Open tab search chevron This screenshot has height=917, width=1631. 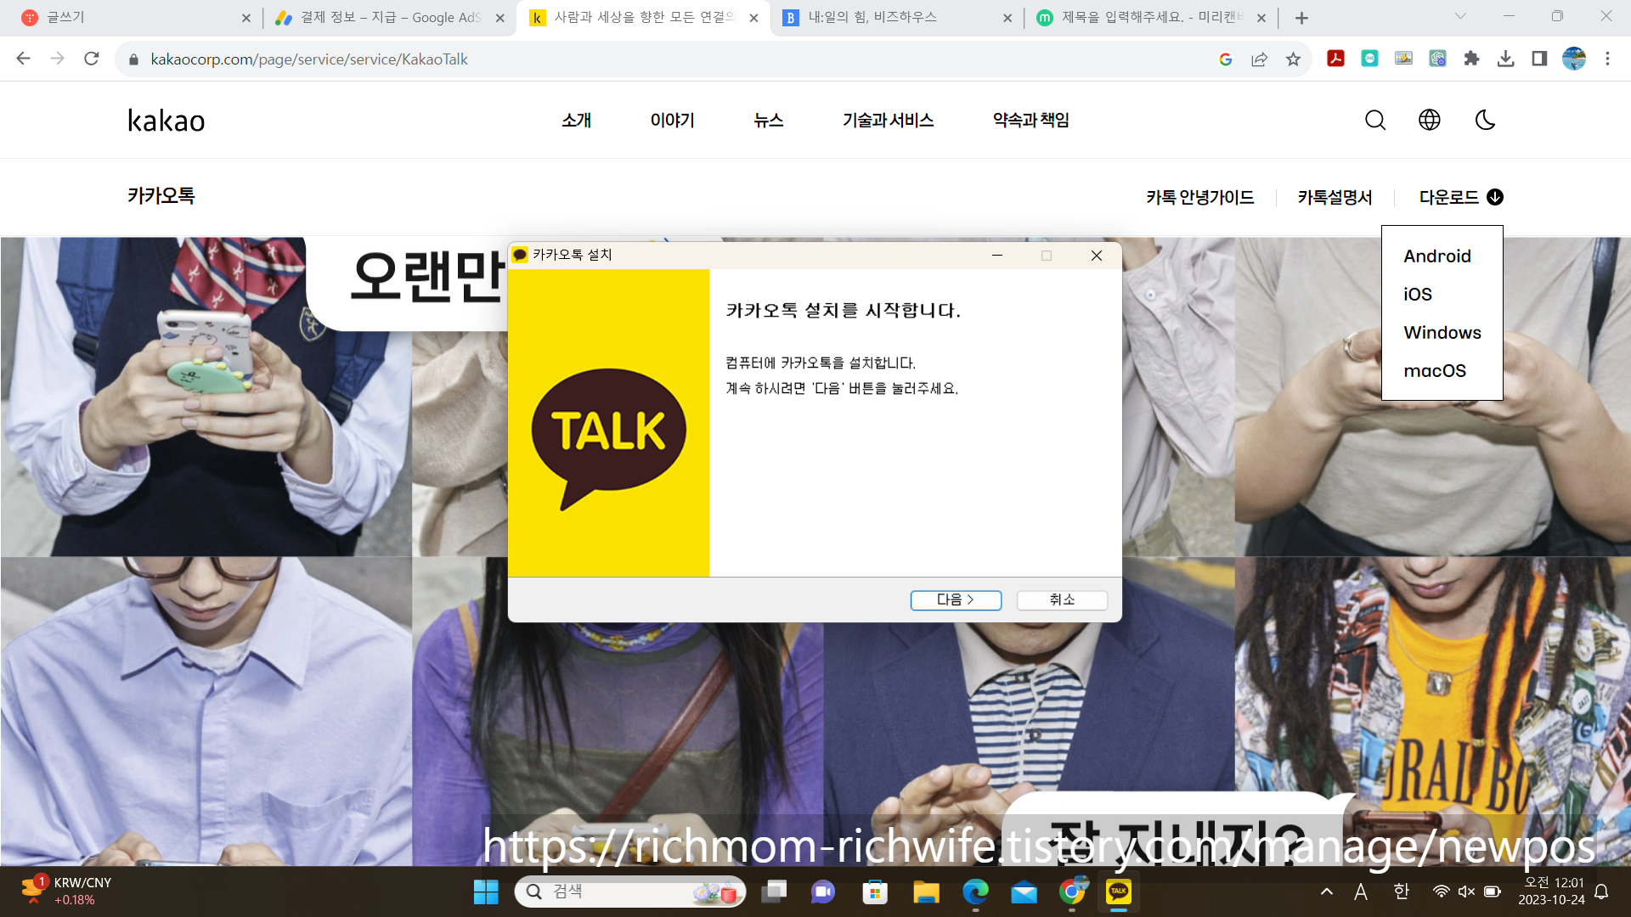pyautogui.click(x=1460, y=16)
